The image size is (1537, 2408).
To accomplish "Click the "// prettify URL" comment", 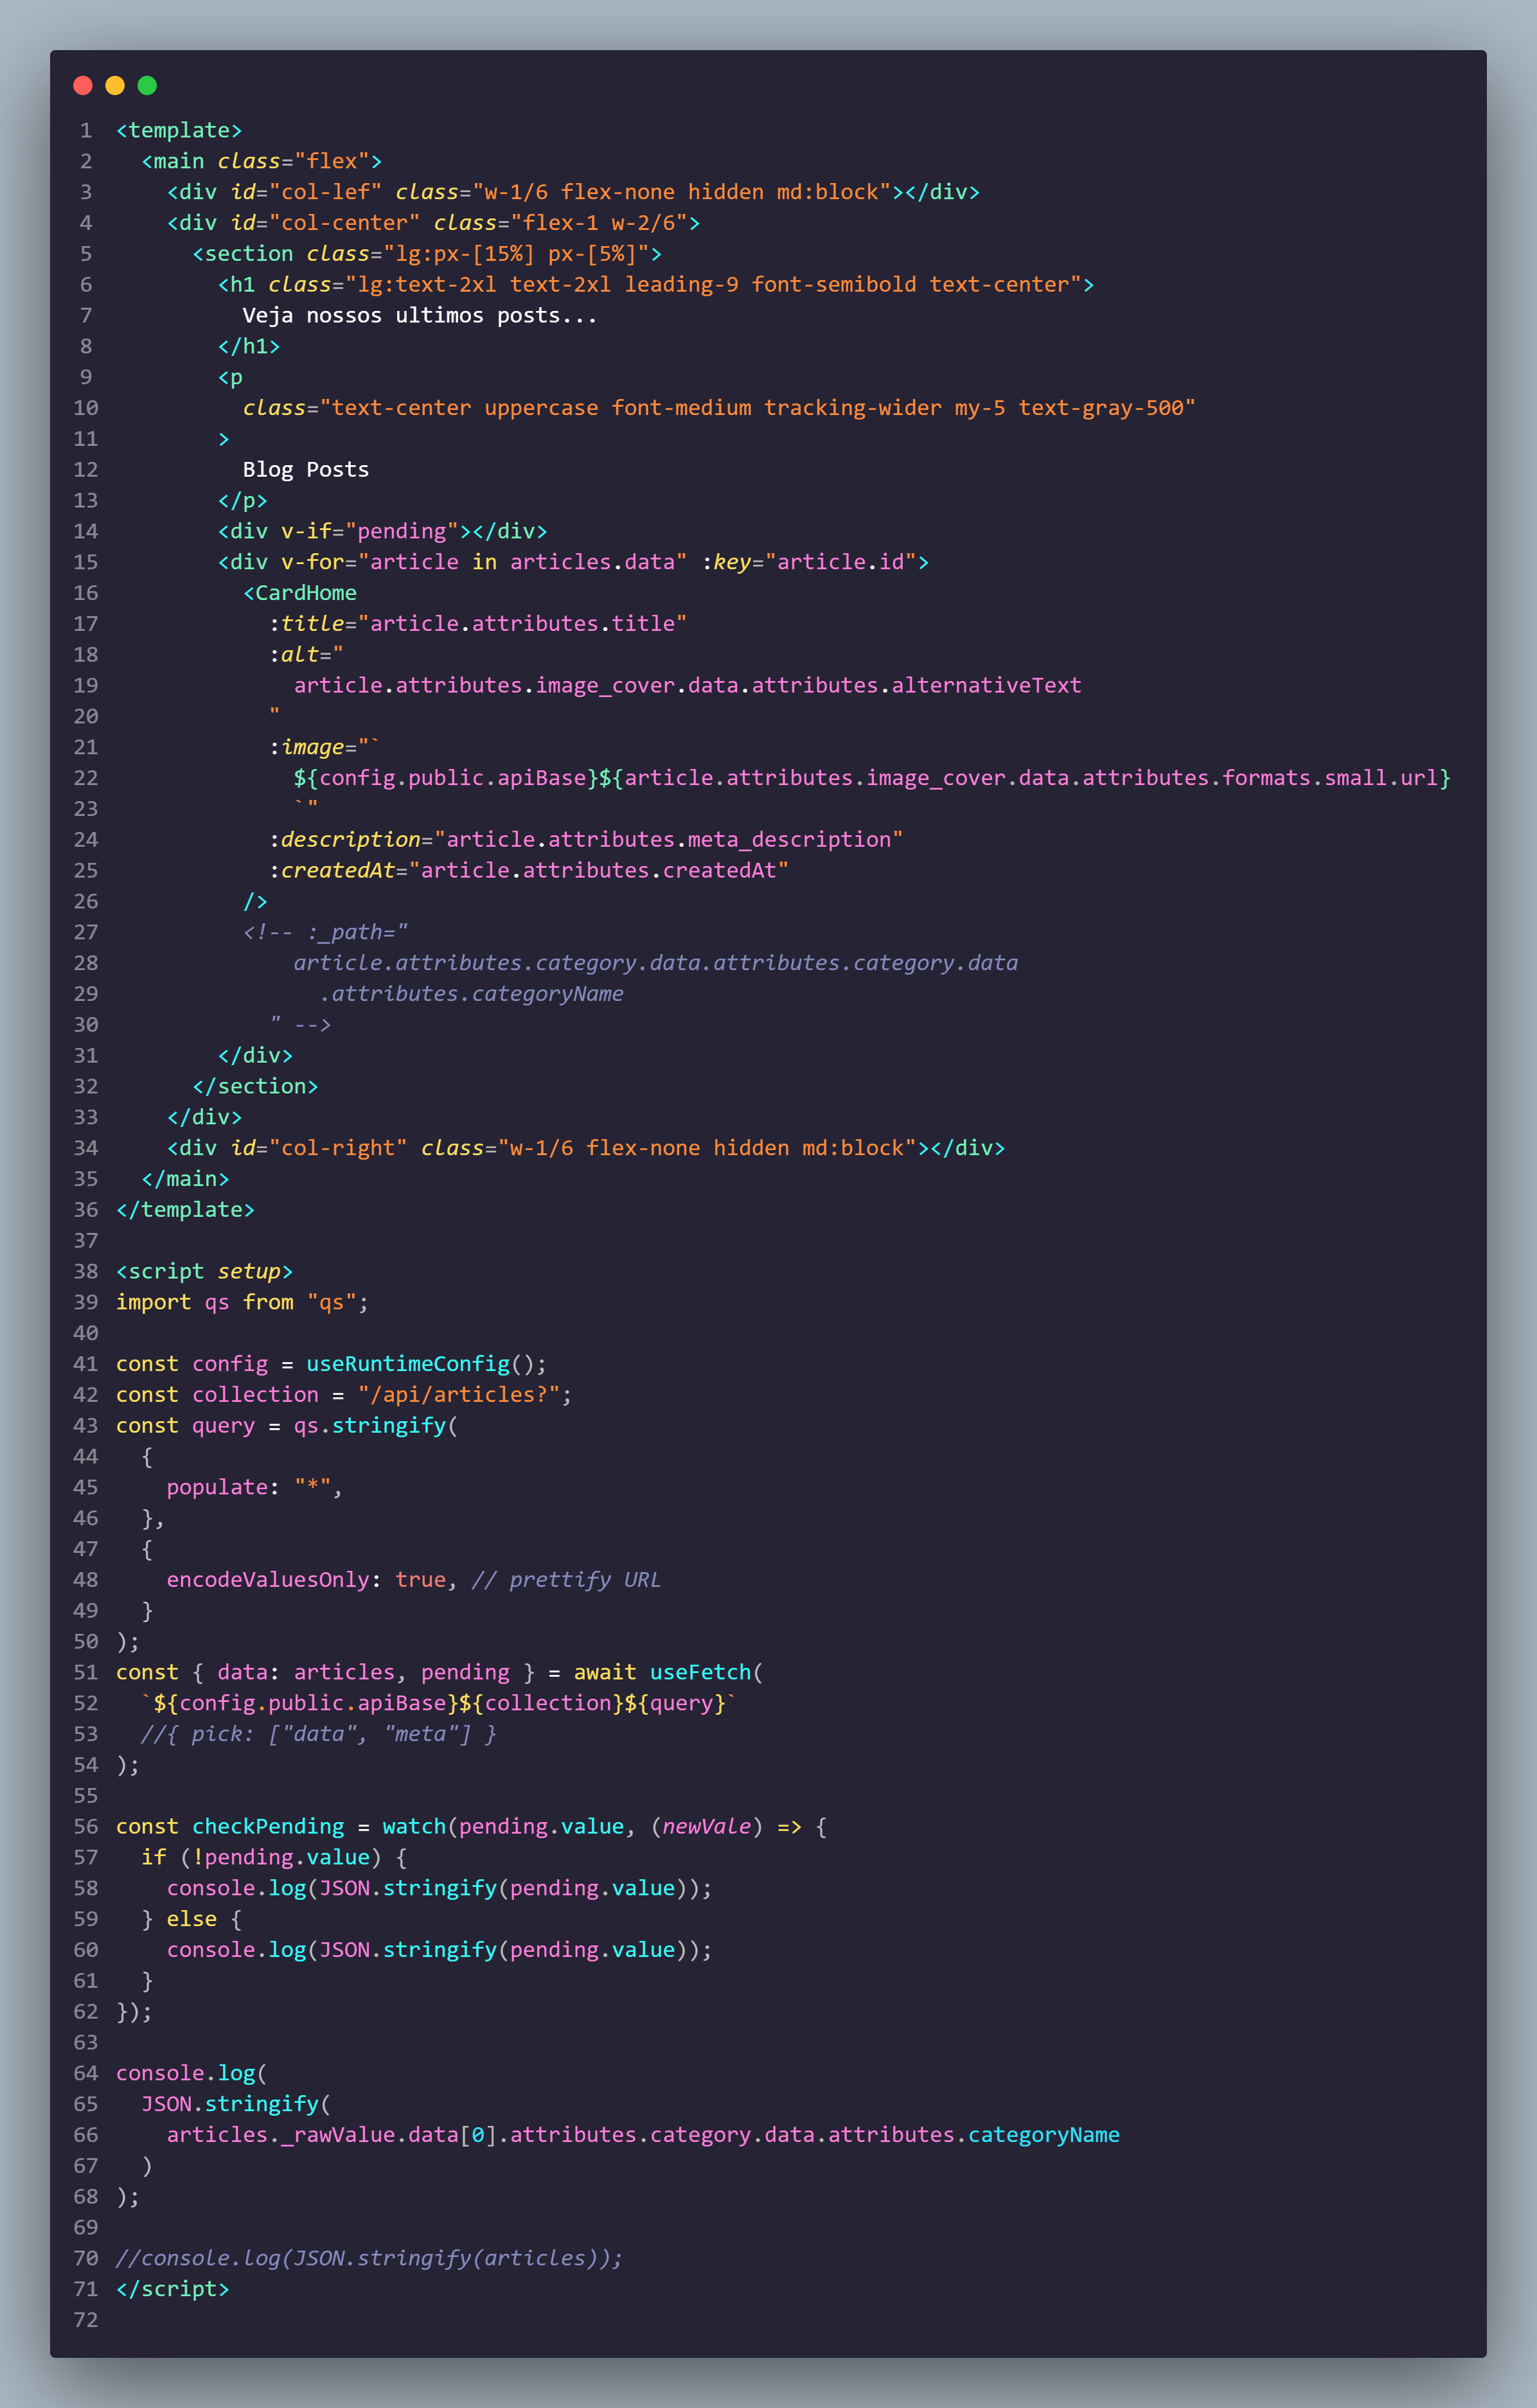I will point(567,1580).
